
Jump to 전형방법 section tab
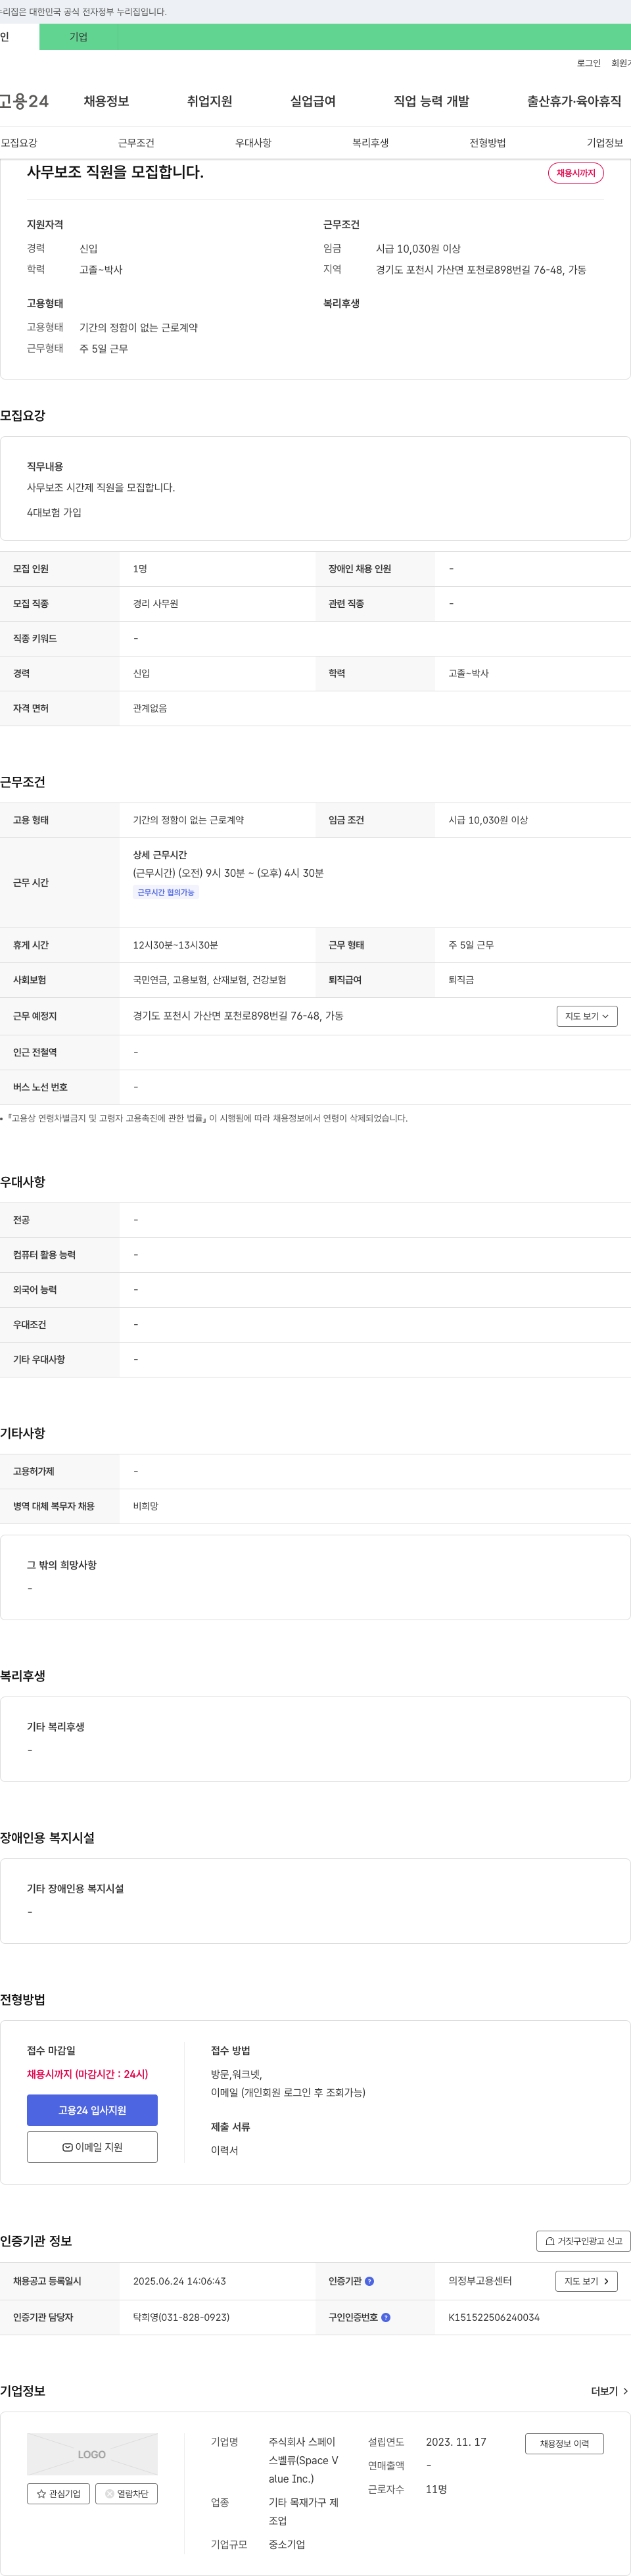point(487,143)
